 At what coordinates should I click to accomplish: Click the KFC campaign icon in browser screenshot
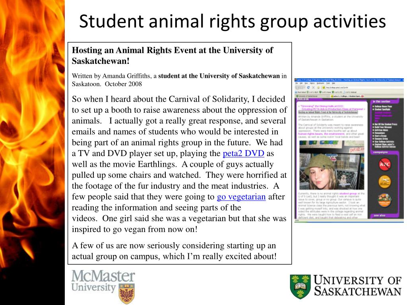tap(384, 164)
